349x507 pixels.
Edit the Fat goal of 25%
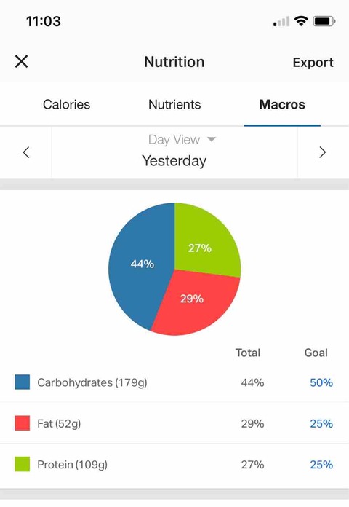(321, 423)
